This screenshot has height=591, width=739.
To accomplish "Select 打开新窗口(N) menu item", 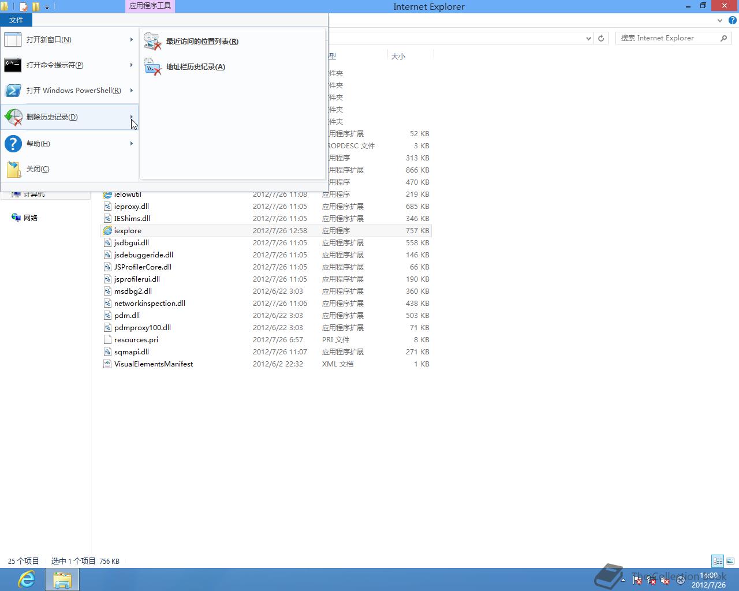I will [x=69, y=40].
